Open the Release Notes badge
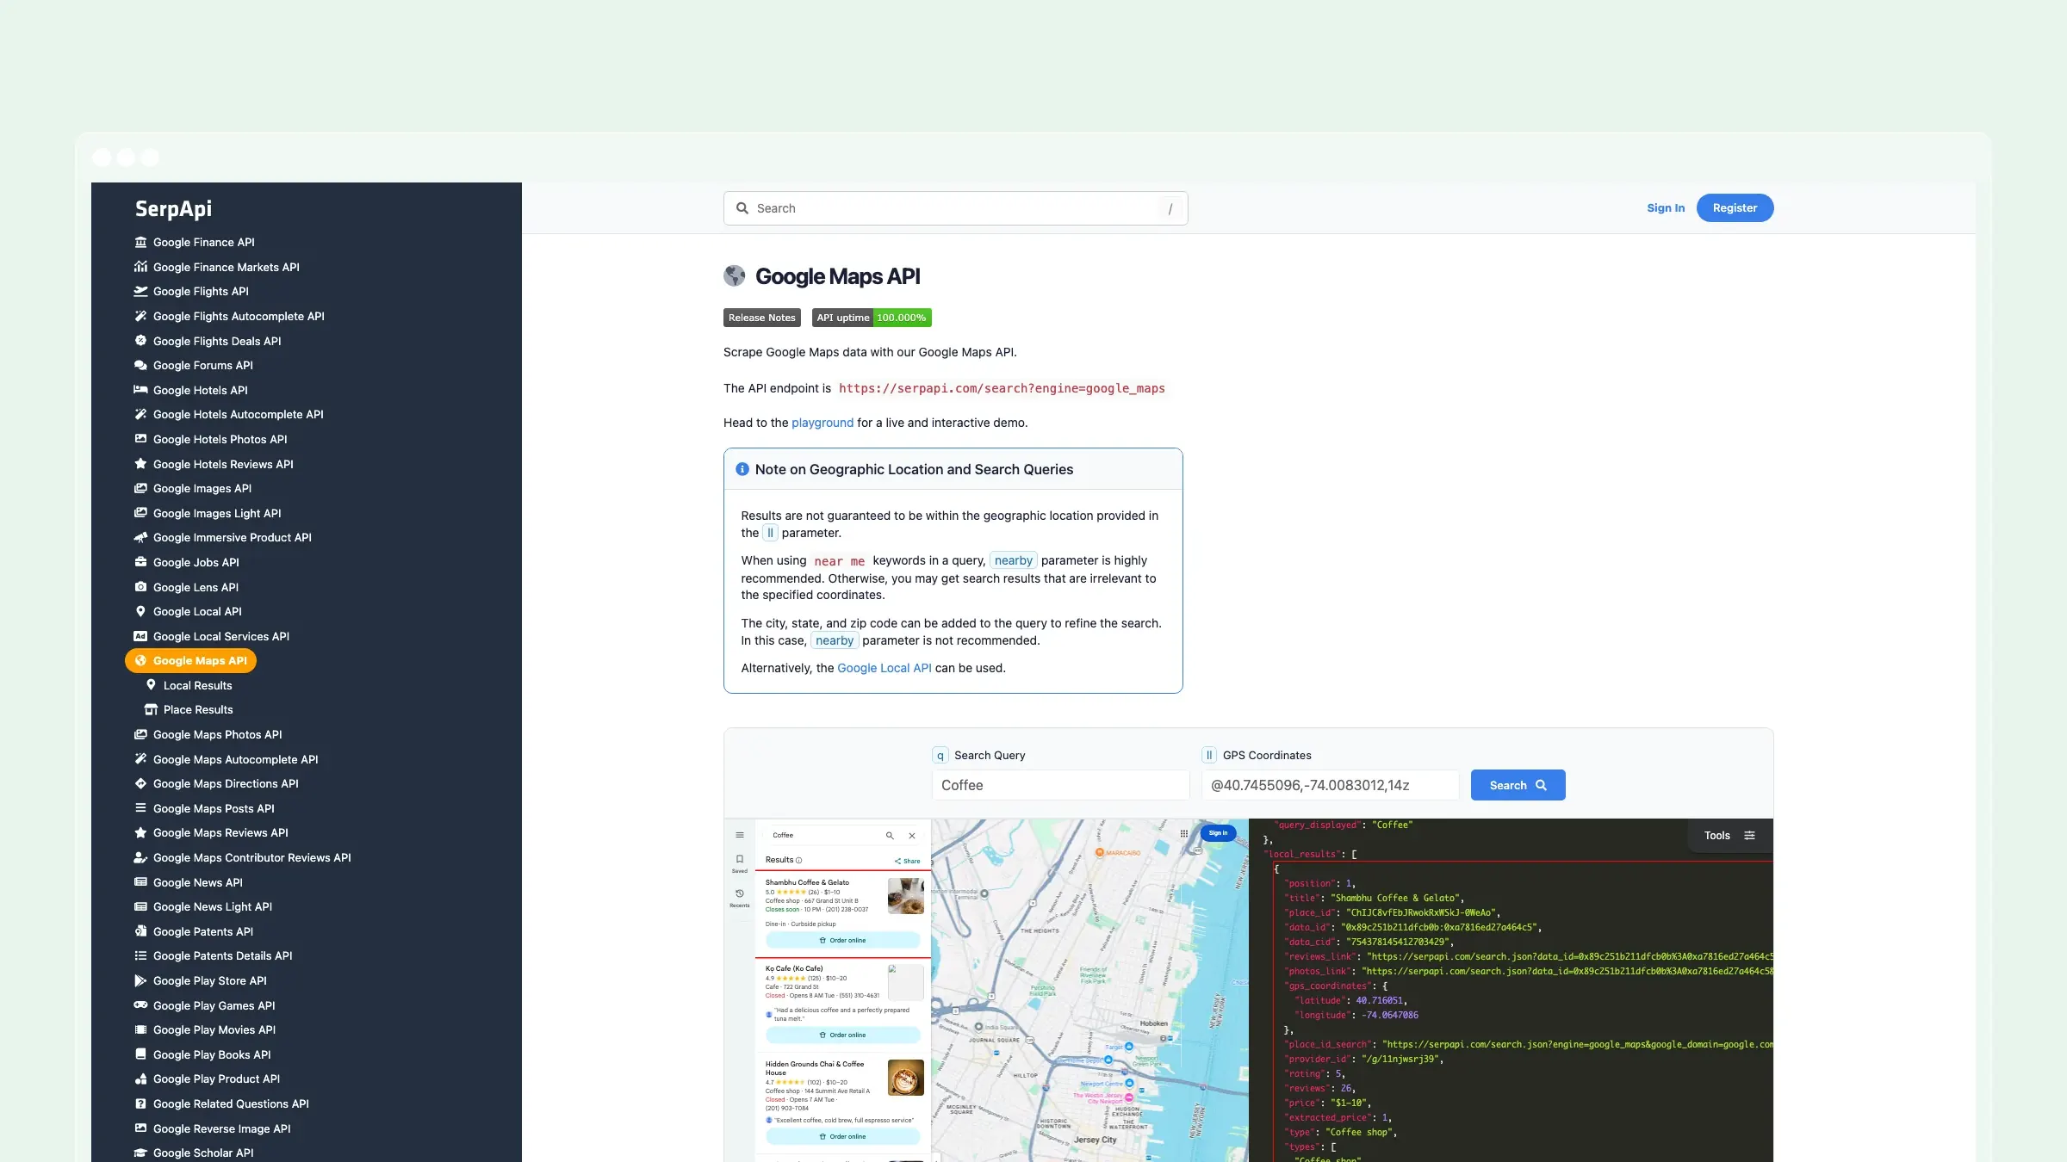The width and height of the screenshot is (2067, 1162). click(762, 318)
